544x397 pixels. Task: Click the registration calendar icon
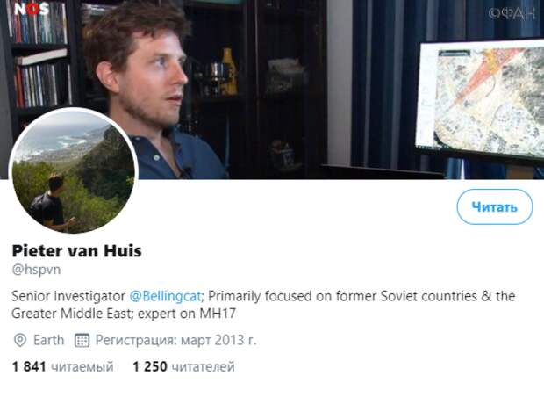[82, 340]
